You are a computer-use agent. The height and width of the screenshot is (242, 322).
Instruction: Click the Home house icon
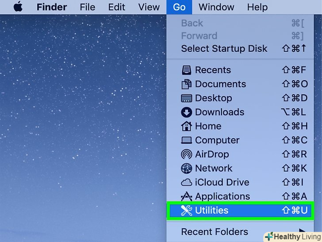pyautogui.click(x=187, y=126)
